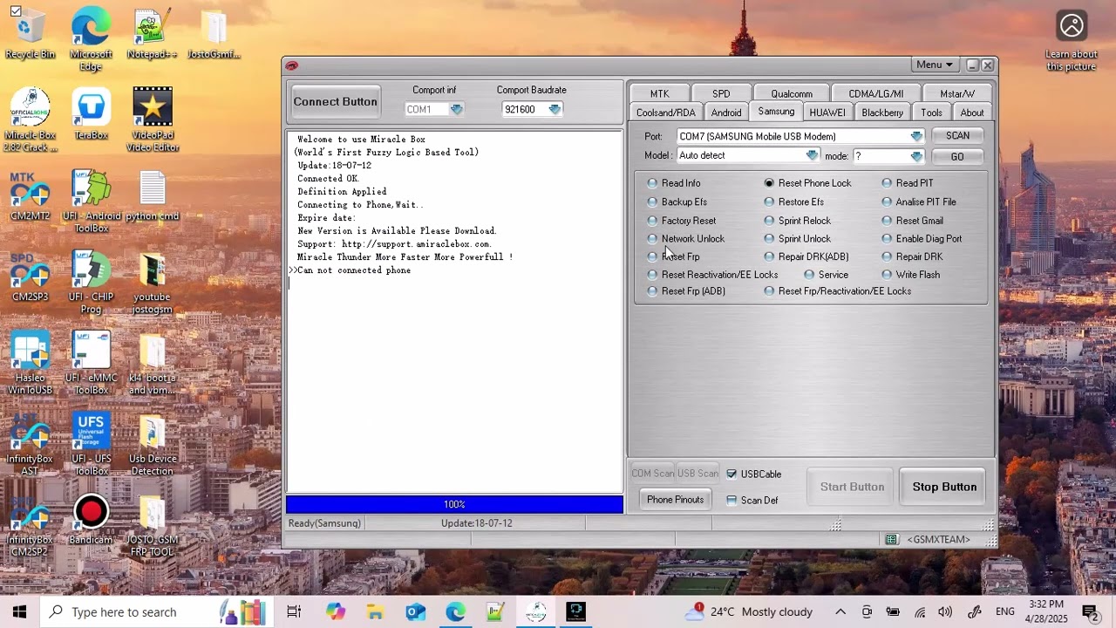Open the Windows Start menu

point(19,612)
